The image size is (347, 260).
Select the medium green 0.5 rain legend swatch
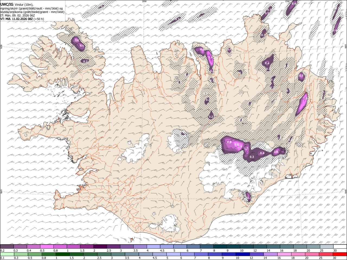pyautogui.click(x=35, y=254)
